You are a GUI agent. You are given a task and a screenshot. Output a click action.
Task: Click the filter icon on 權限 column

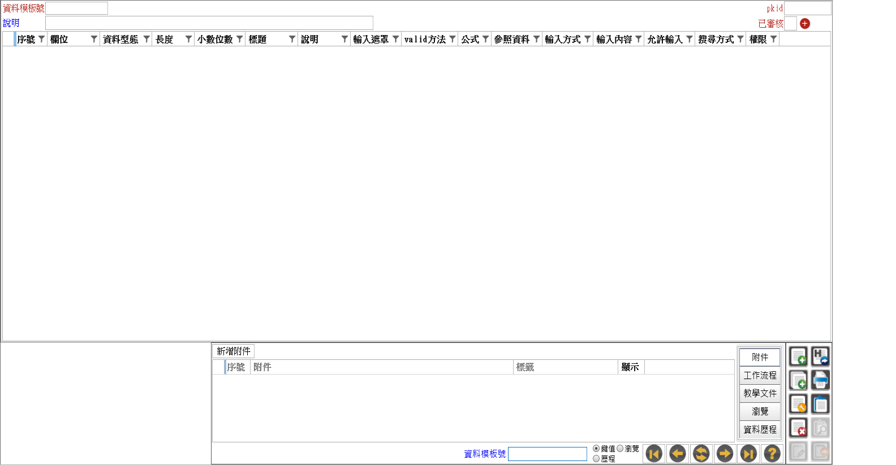pyautogui.click(x=773, y=39)
